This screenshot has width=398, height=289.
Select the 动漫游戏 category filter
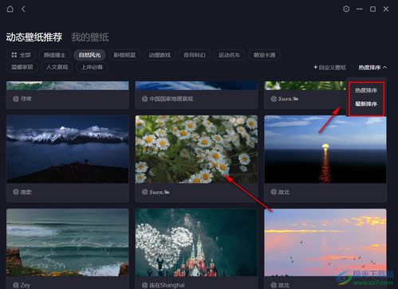[160, 55]
